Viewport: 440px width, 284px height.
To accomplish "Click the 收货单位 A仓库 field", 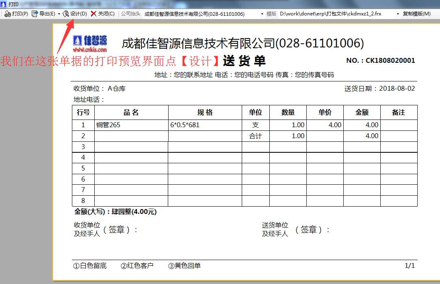I will tap(98, 89).
